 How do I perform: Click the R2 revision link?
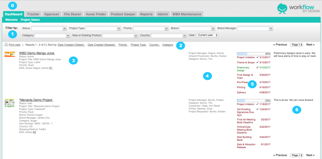[x=34, y=132]
